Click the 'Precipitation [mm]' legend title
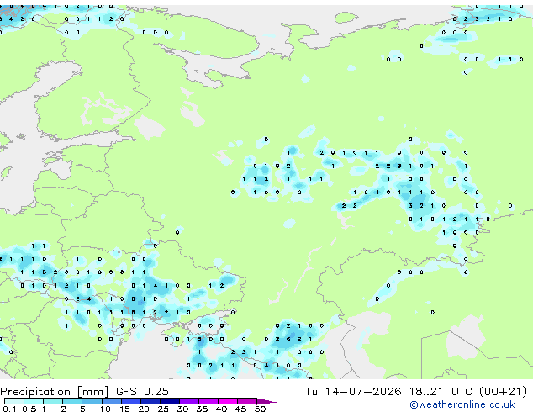 55,392
